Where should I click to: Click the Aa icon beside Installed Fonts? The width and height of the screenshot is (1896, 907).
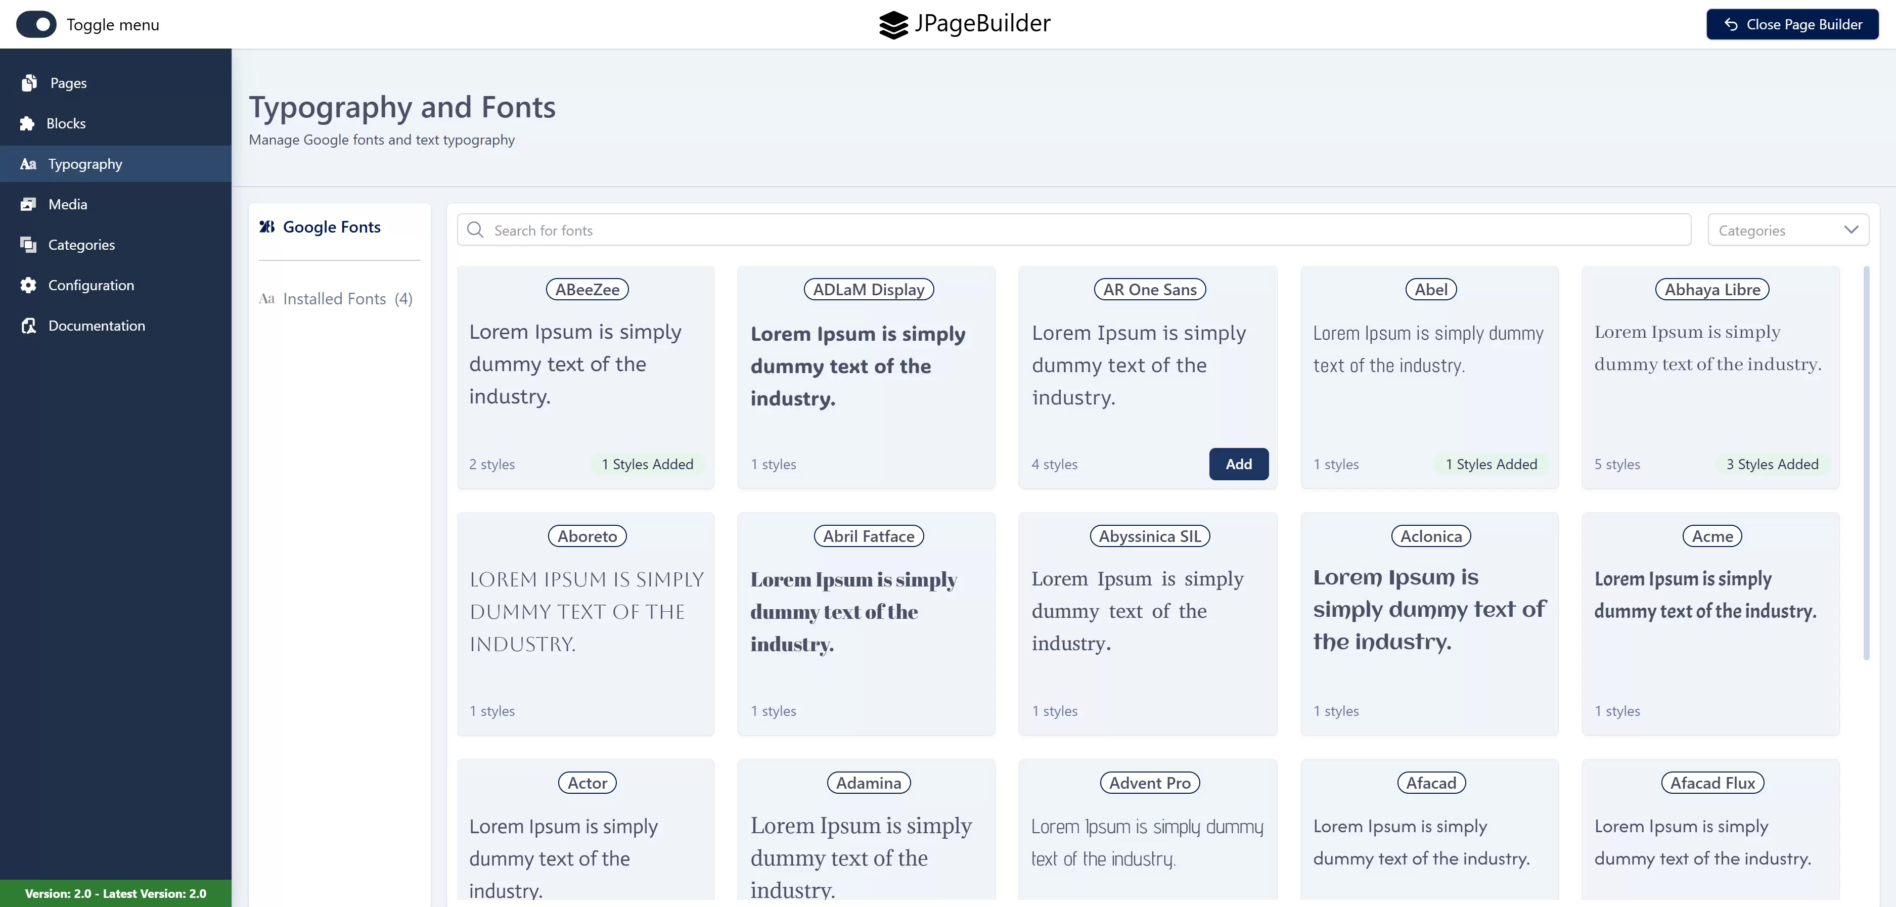click(x=266, y=299)
